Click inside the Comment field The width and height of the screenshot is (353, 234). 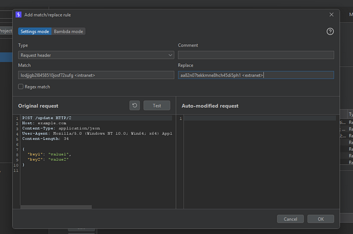point(256,55)
